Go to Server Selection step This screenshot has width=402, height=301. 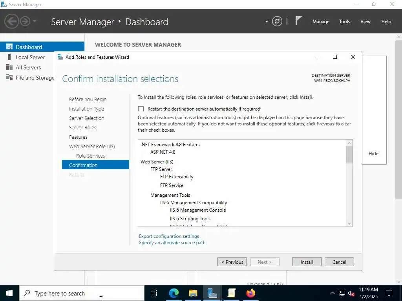click(x=86, y=118)
